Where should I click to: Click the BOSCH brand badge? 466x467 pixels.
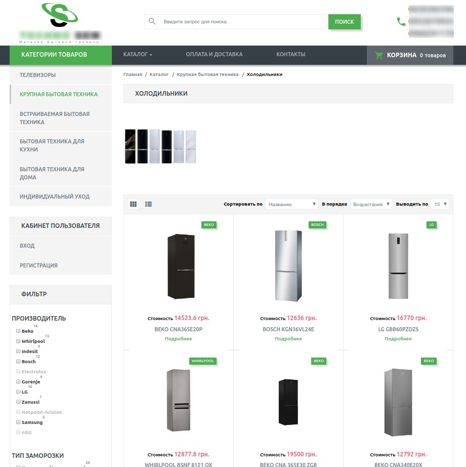coord(317,224)
